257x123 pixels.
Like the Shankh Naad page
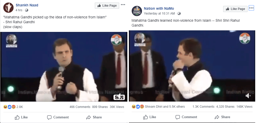click(107, 5)
